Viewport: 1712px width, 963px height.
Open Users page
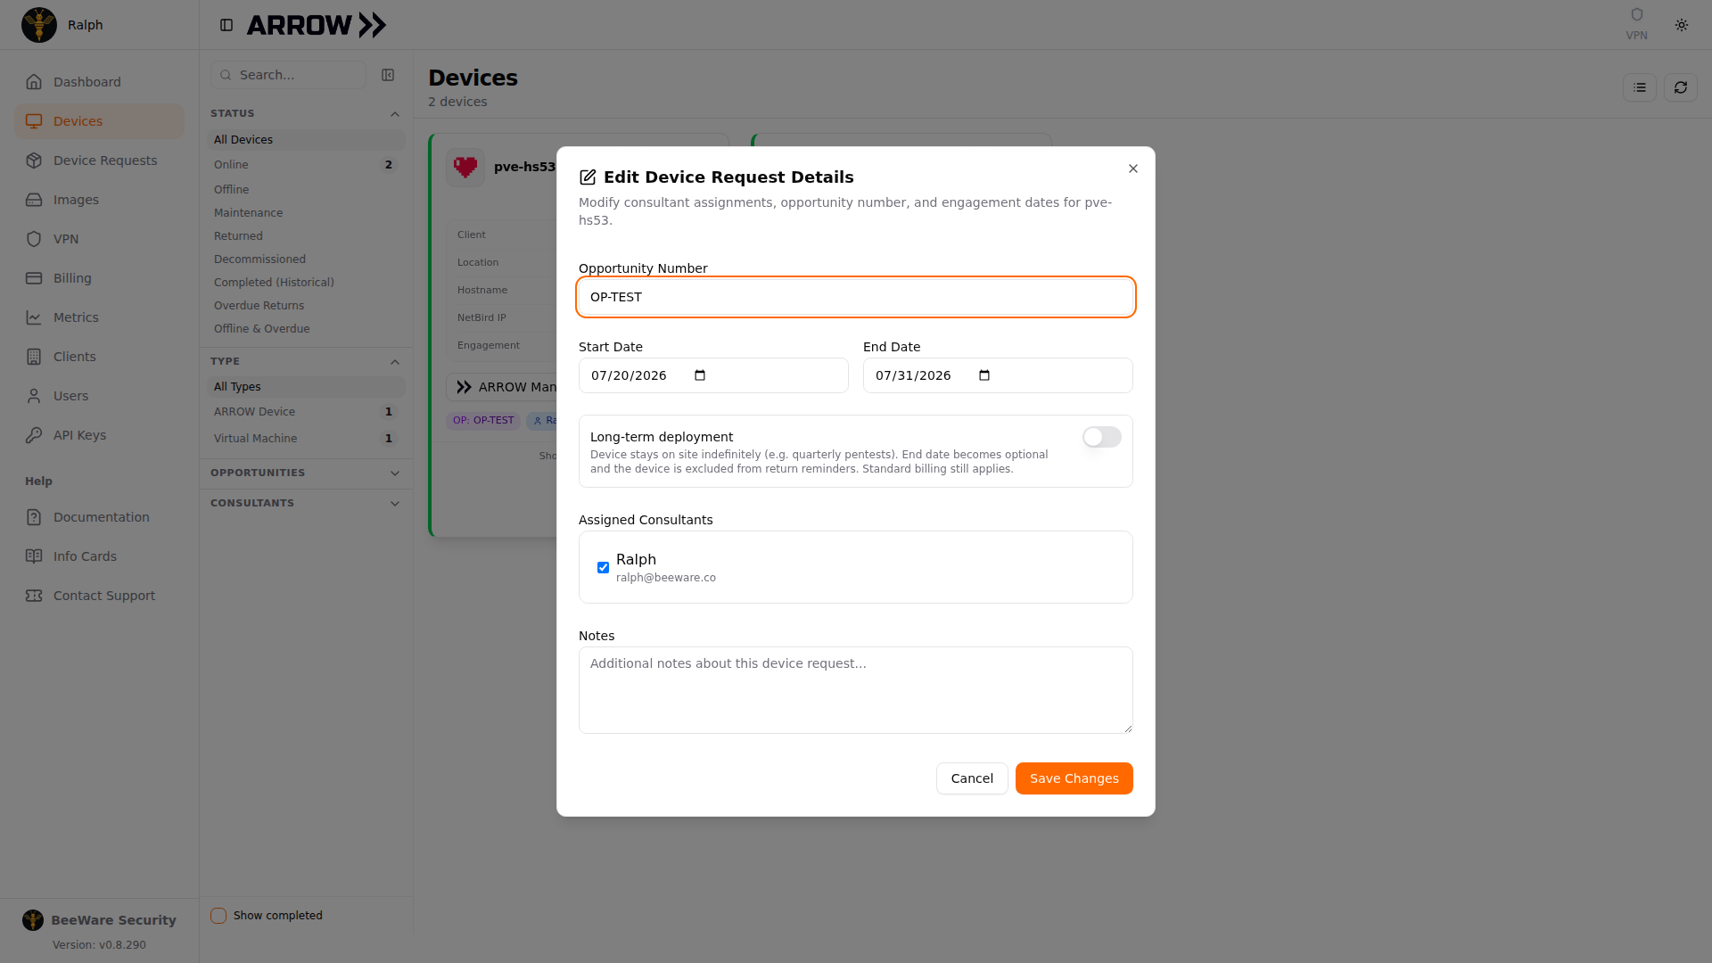tap(99, 396)
